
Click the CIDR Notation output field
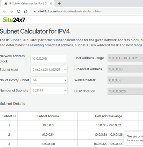pyautogui.click(x=125, y=91)
